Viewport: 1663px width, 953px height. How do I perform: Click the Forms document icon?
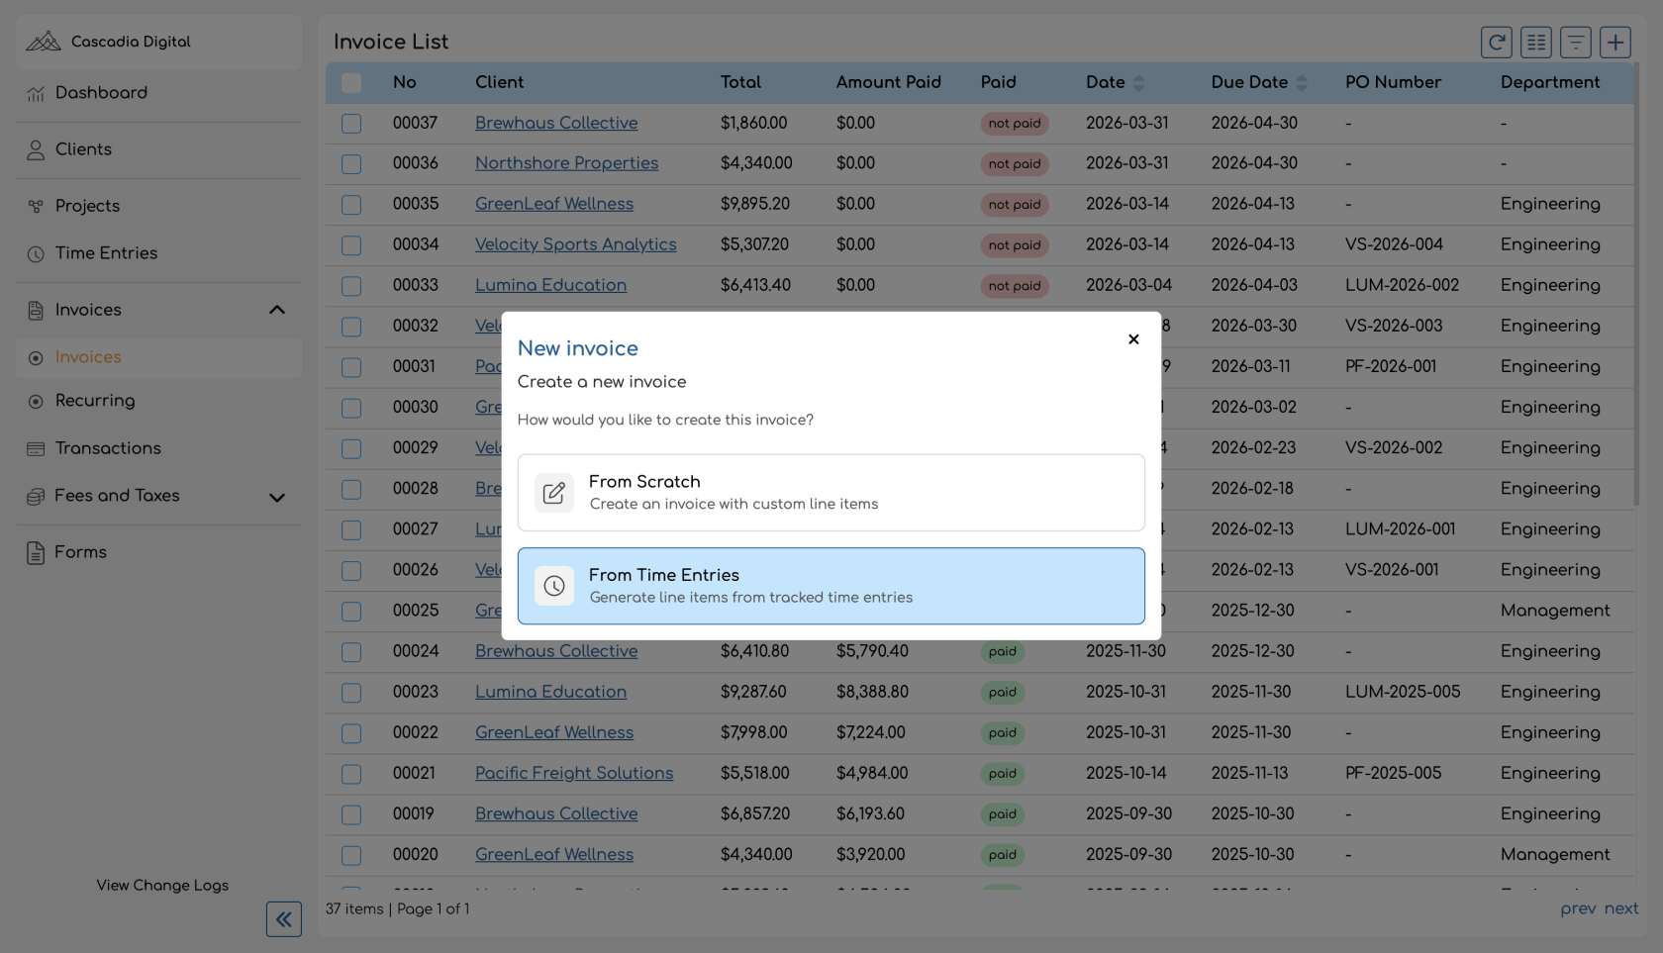coord(36,552)
